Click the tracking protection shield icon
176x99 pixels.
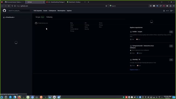[12, 6]
